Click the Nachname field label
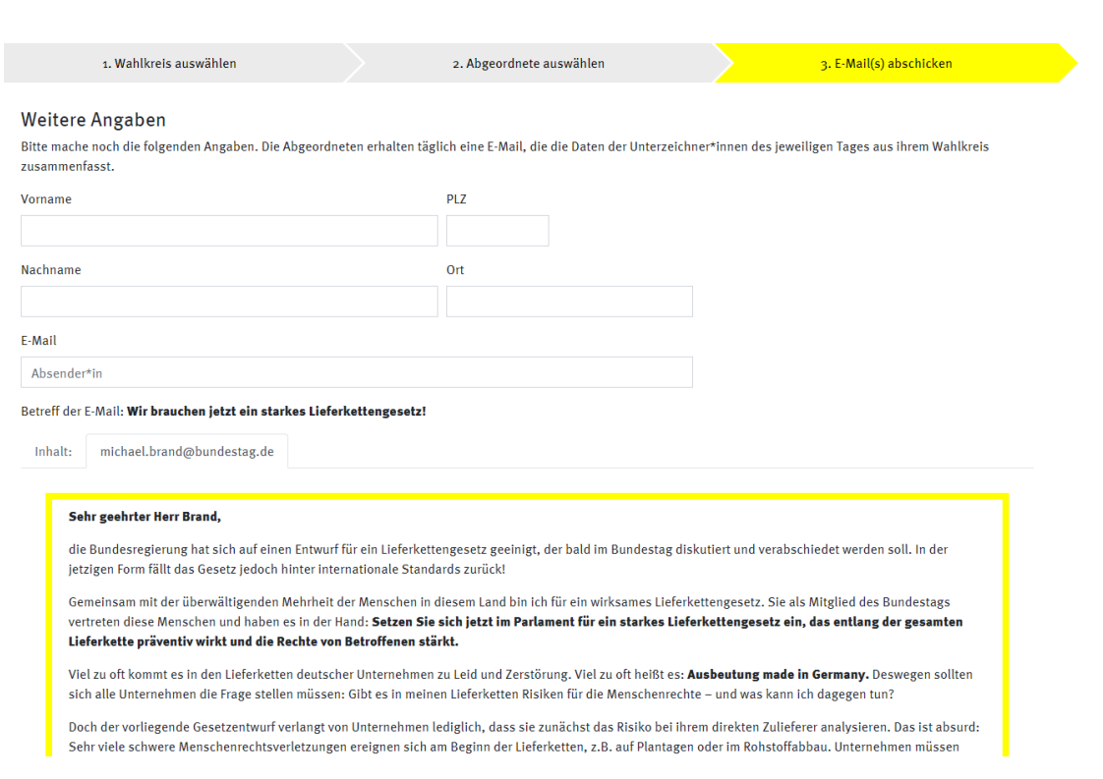Image resolution: width=1103 pixels, height=779 pixels. point(51,270)
